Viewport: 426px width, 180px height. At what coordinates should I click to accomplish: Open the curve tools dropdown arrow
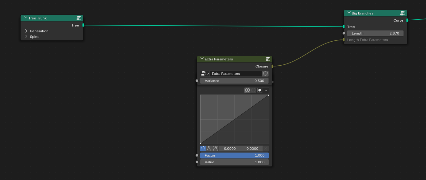(266, 90)
